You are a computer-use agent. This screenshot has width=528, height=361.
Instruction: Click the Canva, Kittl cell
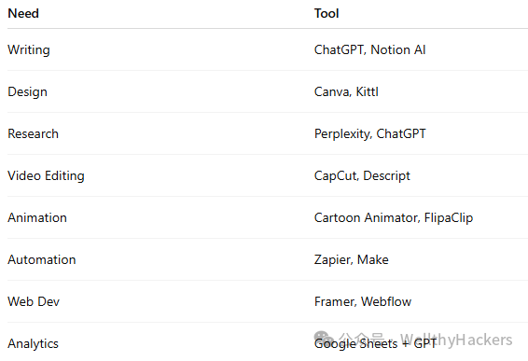click(346, 92)
